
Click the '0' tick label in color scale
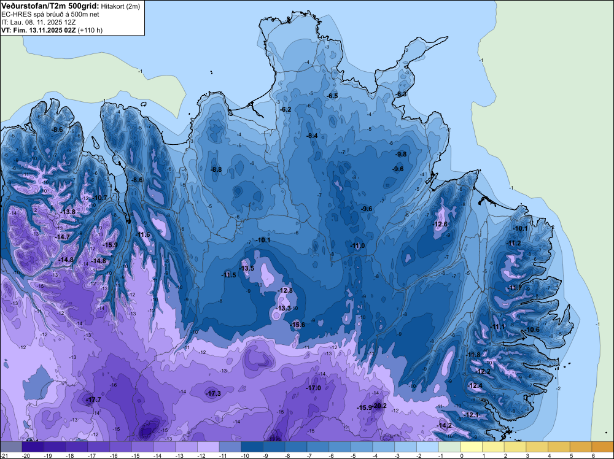coord(462,455)
